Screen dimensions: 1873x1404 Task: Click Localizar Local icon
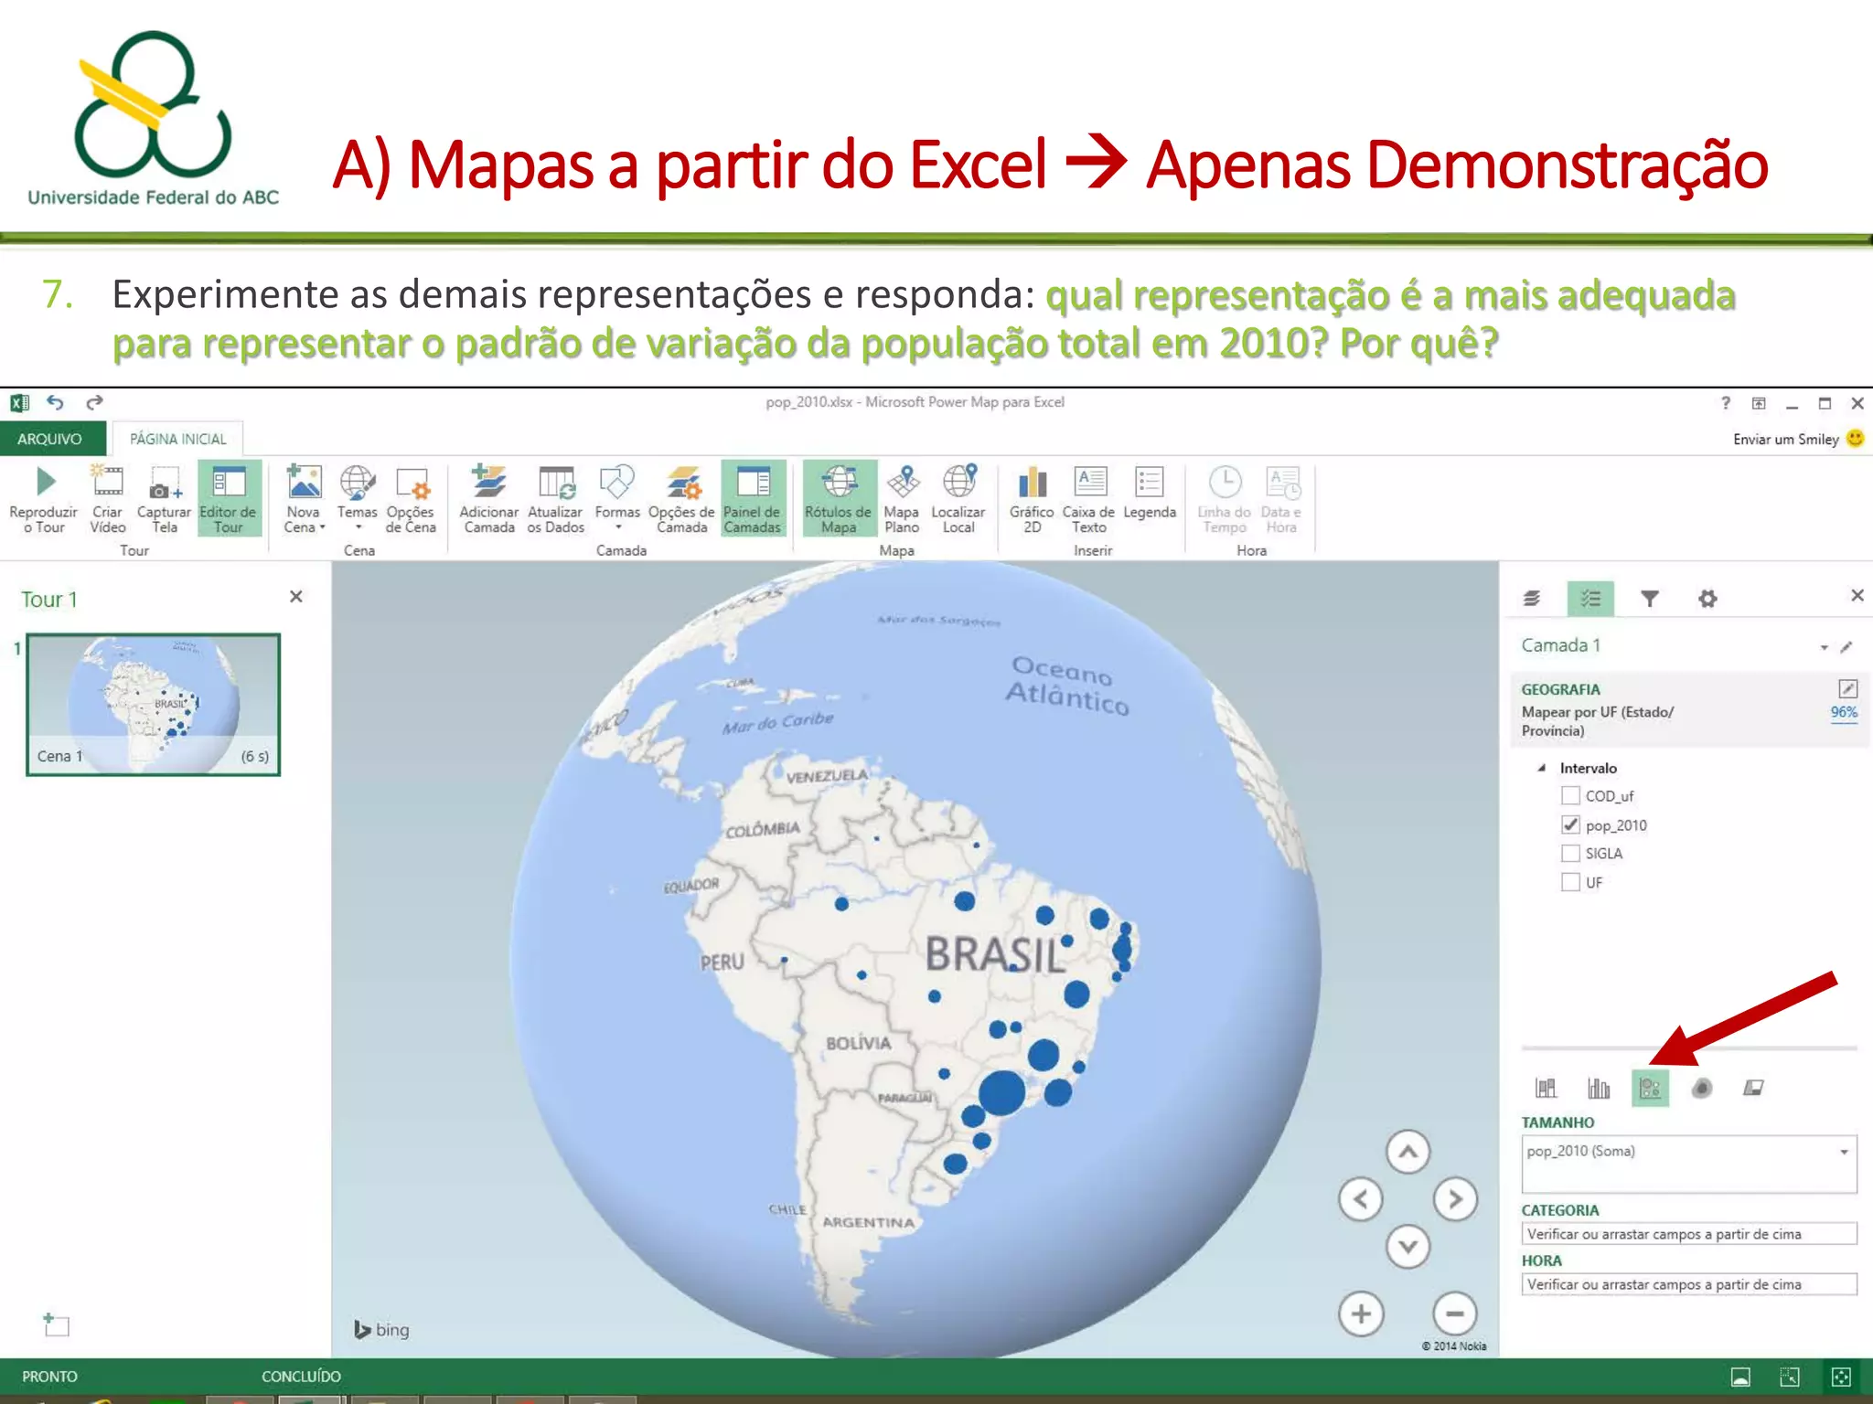959,481
